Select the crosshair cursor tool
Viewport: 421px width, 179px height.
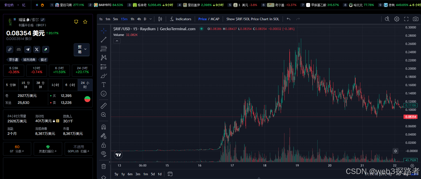click(x=104, y=31)
